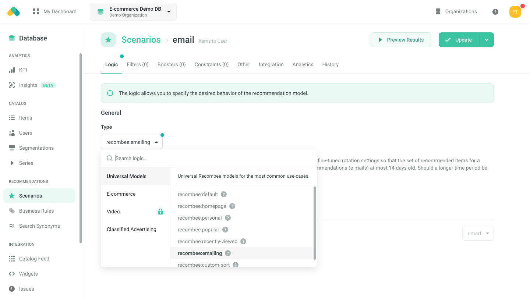Switch to the Boosters (0) tab
This screenshot has height=298, width=530.
[172, 64]
